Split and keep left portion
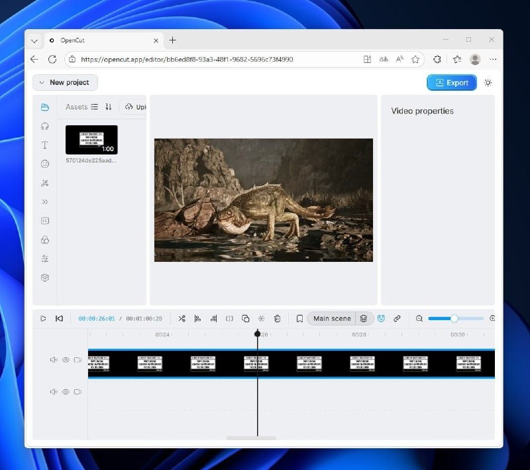This screenshot has width=530, height=470. point(197,318)
